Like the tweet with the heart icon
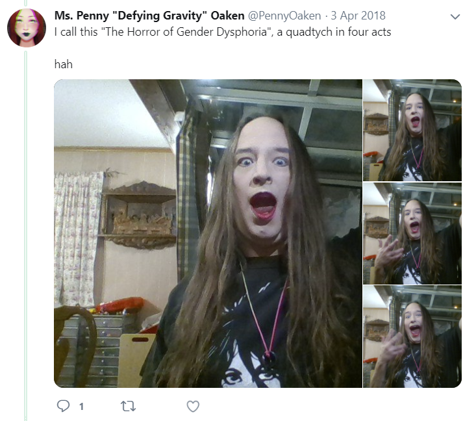Image resolution: width=476 pixels, height=421 pixels. tap(193, 406)
